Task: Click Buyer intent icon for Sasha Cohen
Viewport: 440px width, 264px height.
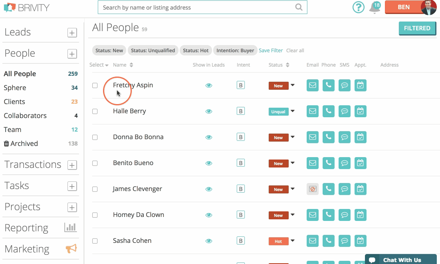Action: 241,240
